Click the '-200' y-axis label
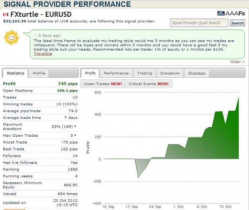This screenshot has width=249, height=210. click(x=97, y=181)
